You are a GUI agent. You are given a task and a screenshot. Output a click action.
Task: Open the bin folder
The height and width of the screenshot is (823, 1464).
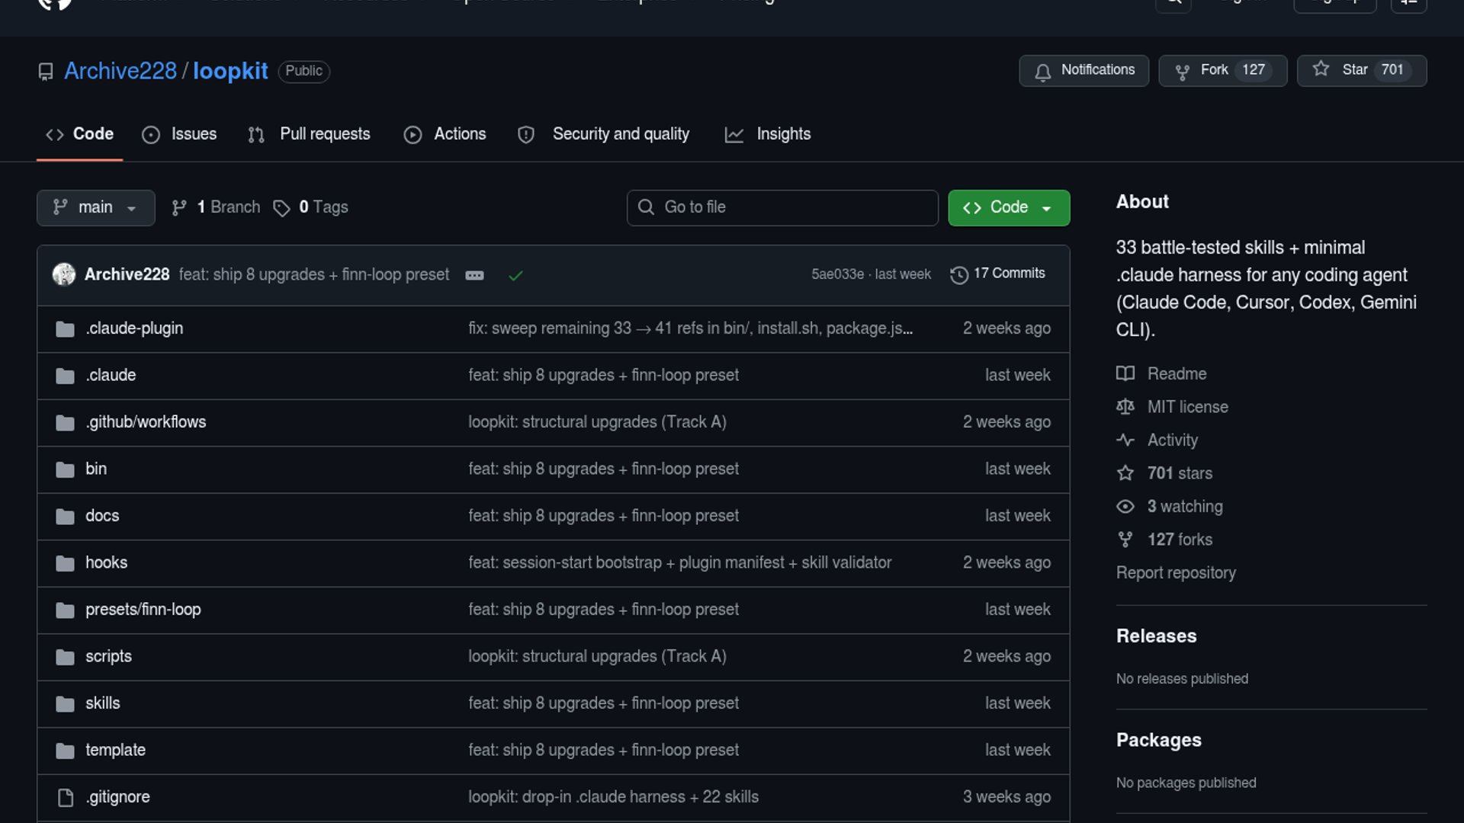(96, 469)
